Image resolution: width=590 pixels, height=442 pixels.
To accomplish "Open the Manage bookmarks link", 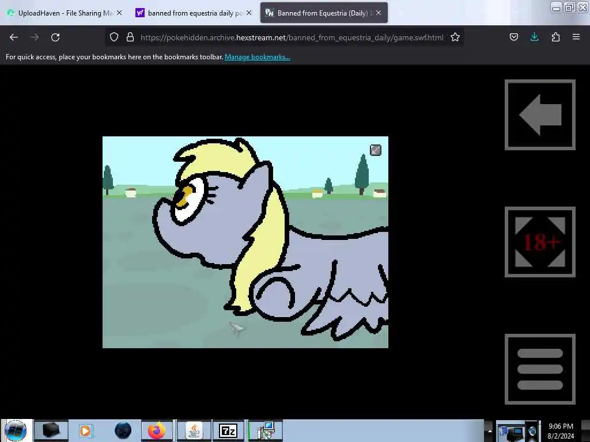I will coord(258,57).
